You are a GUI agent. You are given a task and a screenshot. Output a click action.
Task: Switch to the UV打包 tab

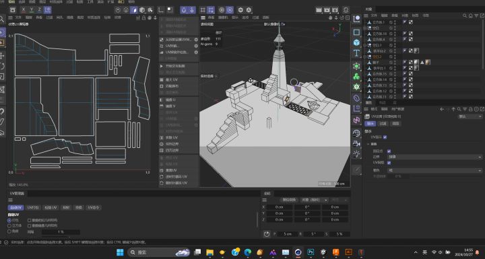[33, 208]
